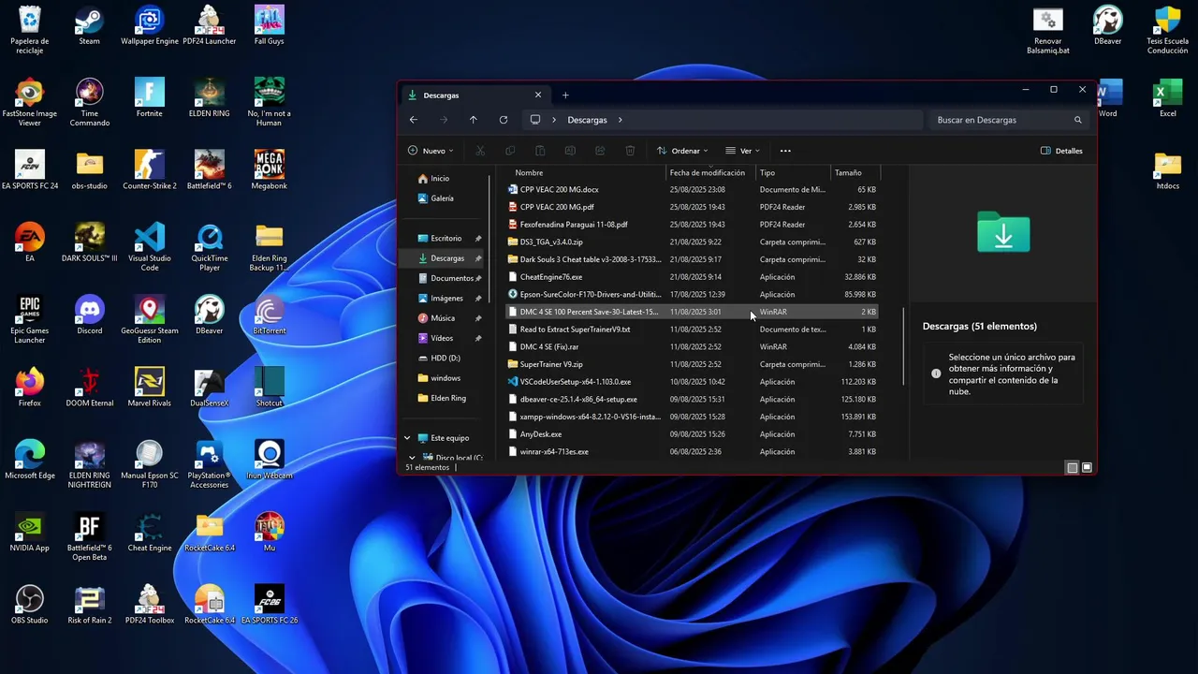Open Elden Ring folder in navigation pane
The width and height of the screenshot is (1198, 674).
click(447, 398)
